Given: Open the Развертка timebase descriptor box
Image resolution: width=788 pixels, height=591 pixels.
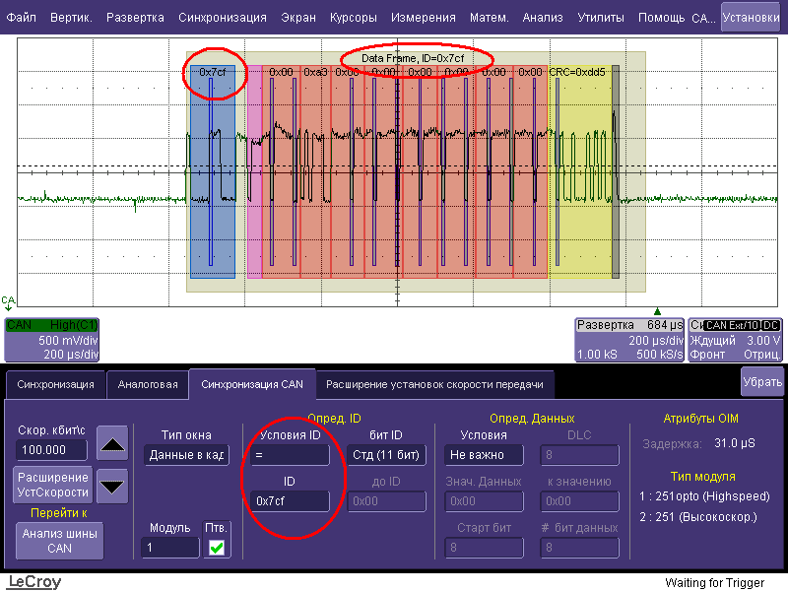Looking at the screenshot, I should pyautogui.click(x=630, y=339).
